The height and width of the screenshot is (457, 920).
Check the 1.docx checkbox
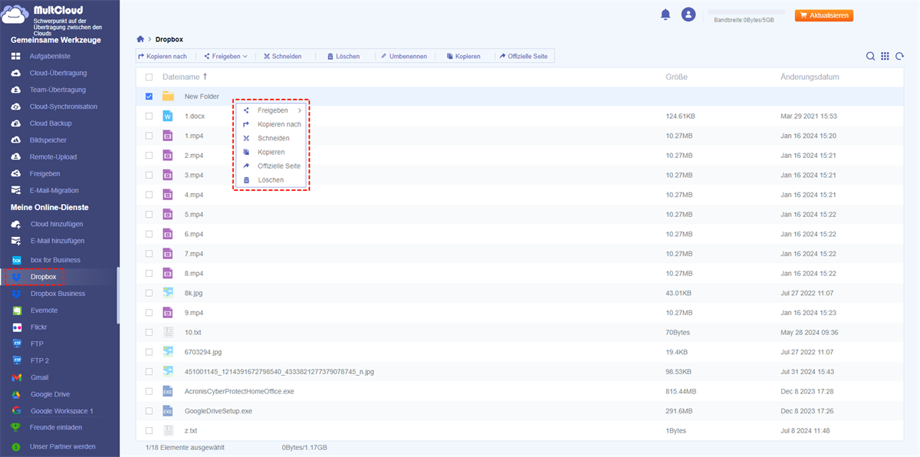point(149,116)
